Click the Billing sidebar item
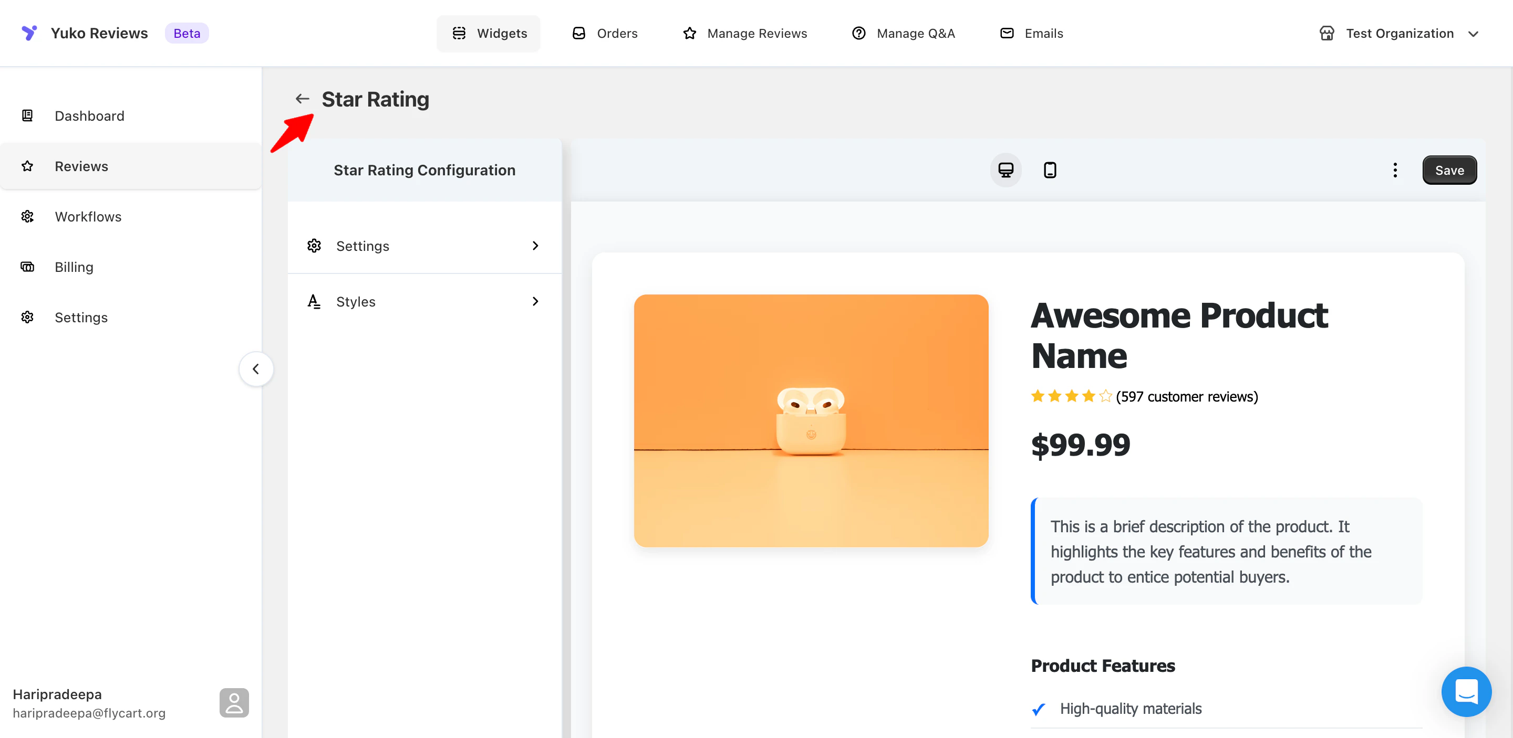 click(x=74, y=267)
